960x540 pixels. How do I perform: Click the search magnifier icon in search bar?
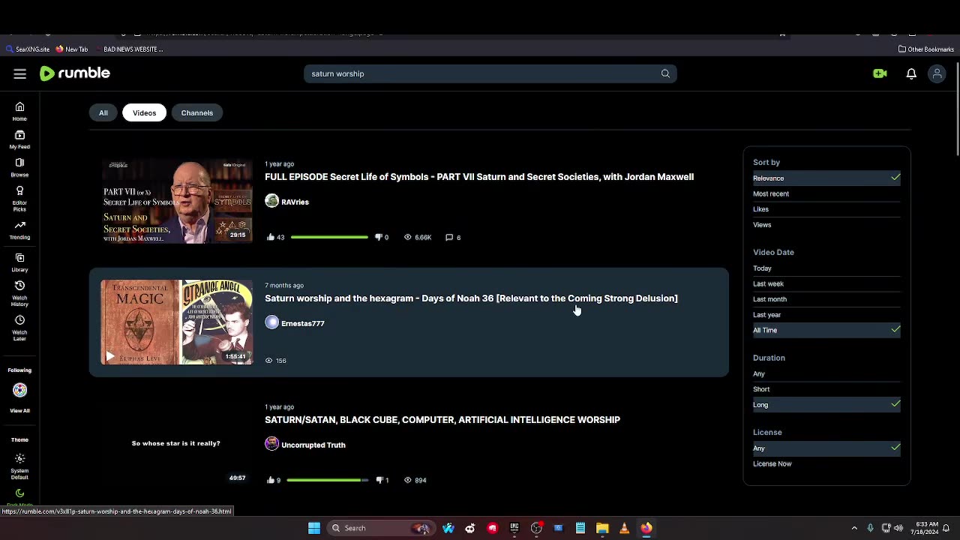(x=665, y=73)
